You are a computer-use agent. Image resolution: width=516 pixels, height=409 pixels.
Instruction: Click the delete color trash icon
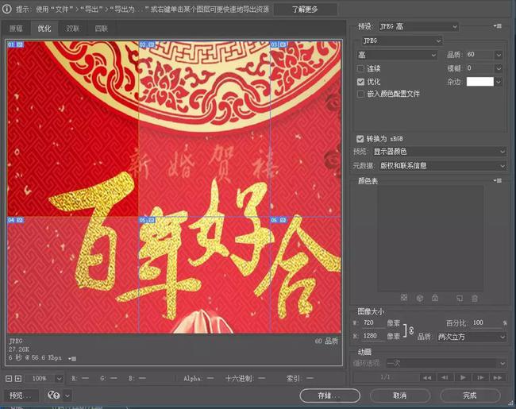point(475,299)
